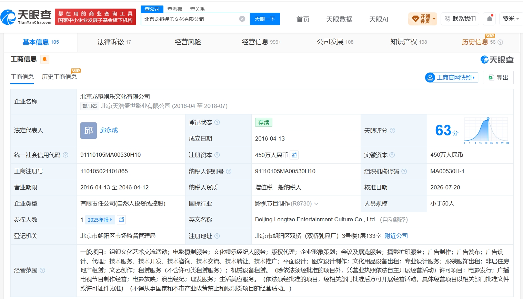Open 天眼AI in the top navigation
The width and height of the screenshot is (523, 299).
pos(379,19)
